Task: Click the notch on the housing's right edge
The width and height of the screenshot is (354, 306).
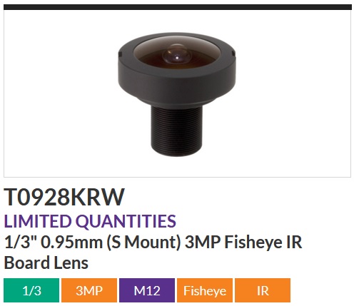Action: tap(233, 53)
